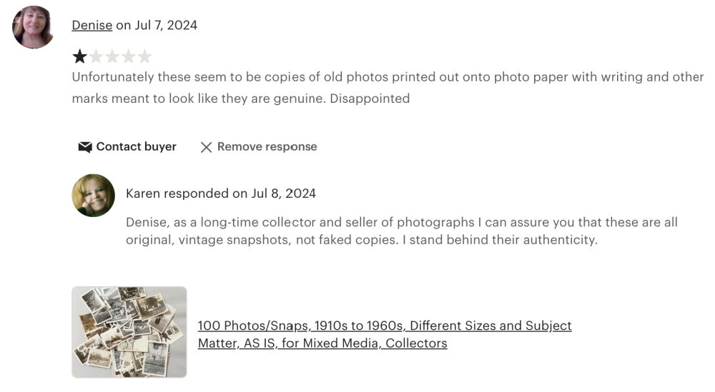
Task: Select the fourth rating star
Action: coord(129,56)
